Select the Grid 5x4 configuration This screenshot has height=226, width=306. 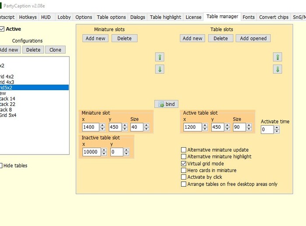(8, 115)
